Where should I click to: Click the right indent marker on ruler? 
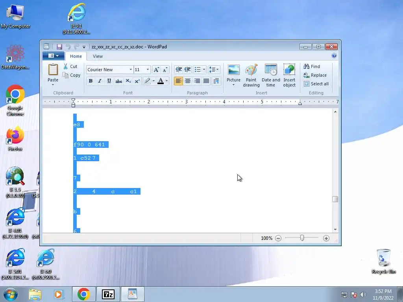click(300, 103)
